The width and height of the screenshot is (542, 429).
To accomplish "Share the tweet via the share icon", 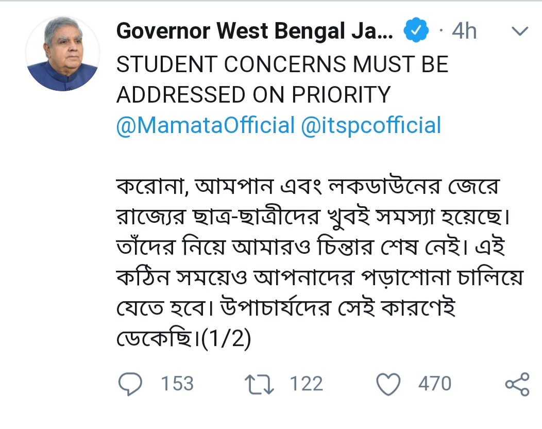I will click(517, 385).
